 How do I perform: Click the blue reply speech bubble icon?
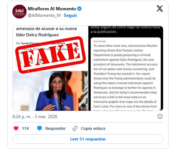[x=40, y=129]
